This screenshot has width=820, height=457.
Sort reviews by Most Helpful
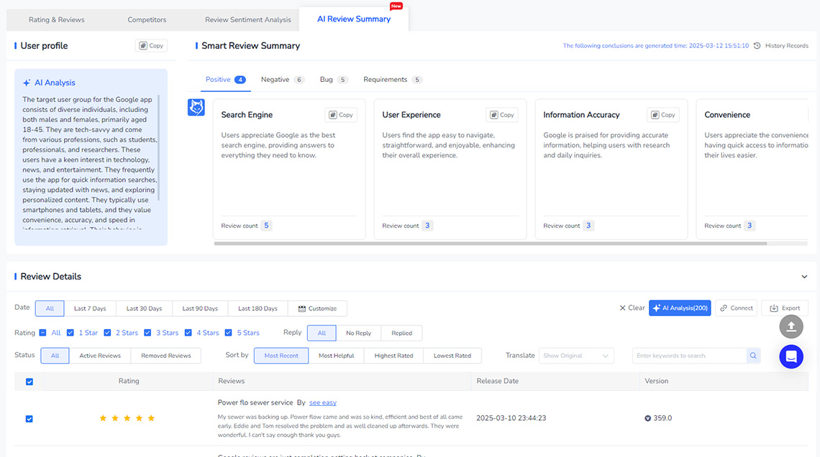point(336,356)
